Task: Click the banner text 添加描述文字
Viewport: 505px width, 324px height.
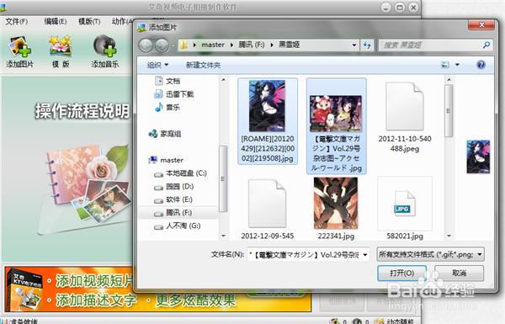Action: (96, 300)
